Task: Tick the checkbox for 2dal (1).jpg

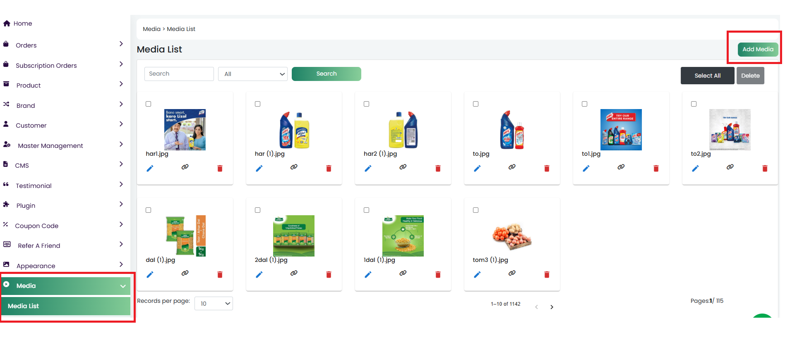Action: click(257, 210)
